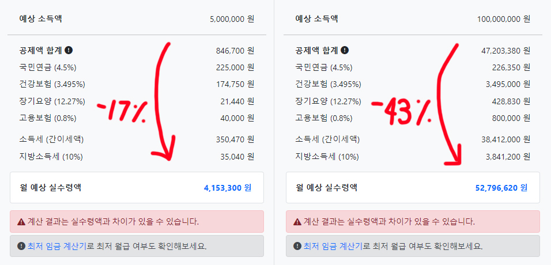Click right 고용보험 (0.8%) row label
Screen dimensions: 551x265
pos(324,118)
